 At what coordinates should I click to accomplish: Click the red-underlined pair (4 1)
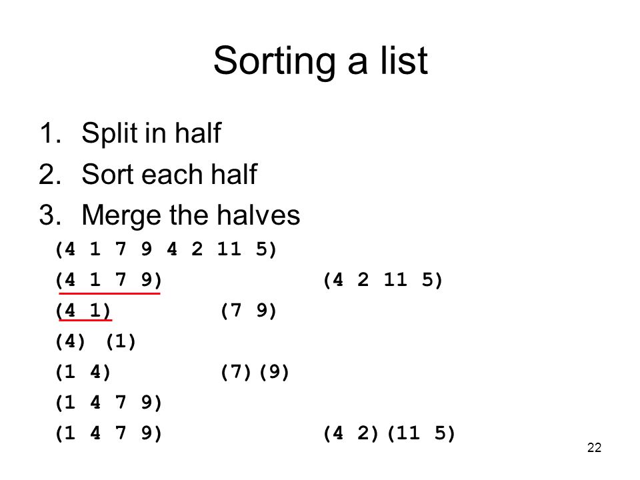point(83,311)
